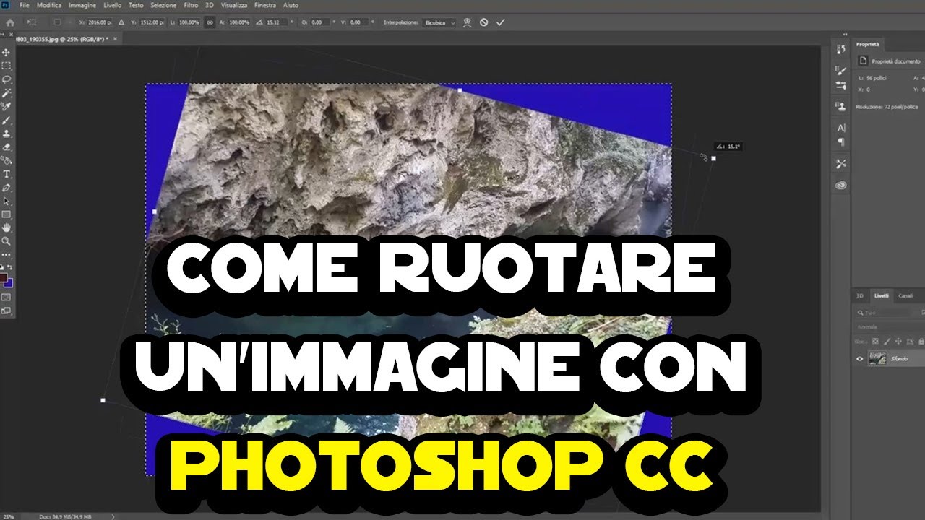Click the screen mode icon in toolbar

(6, 309)
